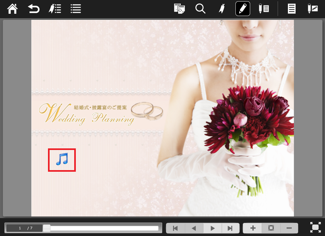This screenshot has height=236, width=325.
Task: Toggle the active pencil tool
Action: pyautogui.click(x=243, y=9)
